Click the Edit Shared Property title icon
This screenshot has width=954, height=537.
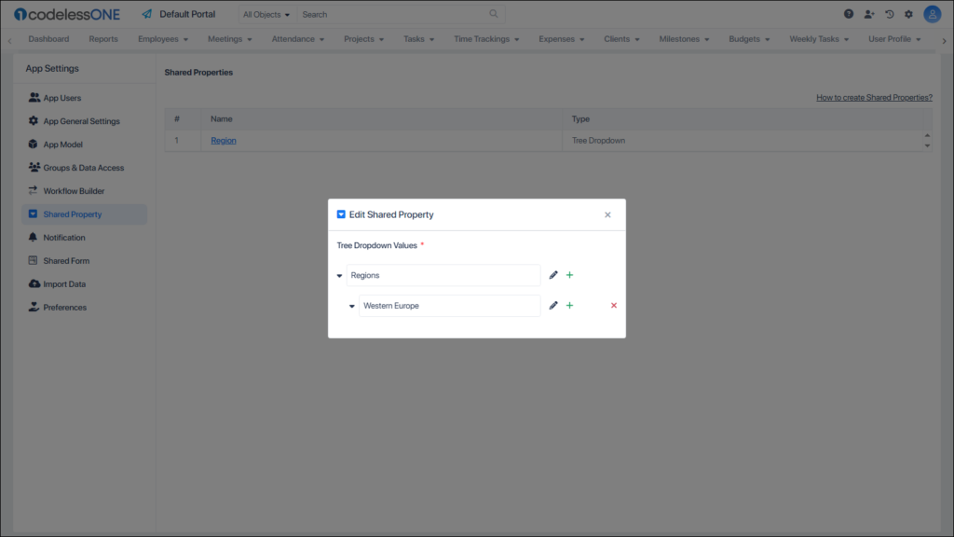(x=341, y=214)
